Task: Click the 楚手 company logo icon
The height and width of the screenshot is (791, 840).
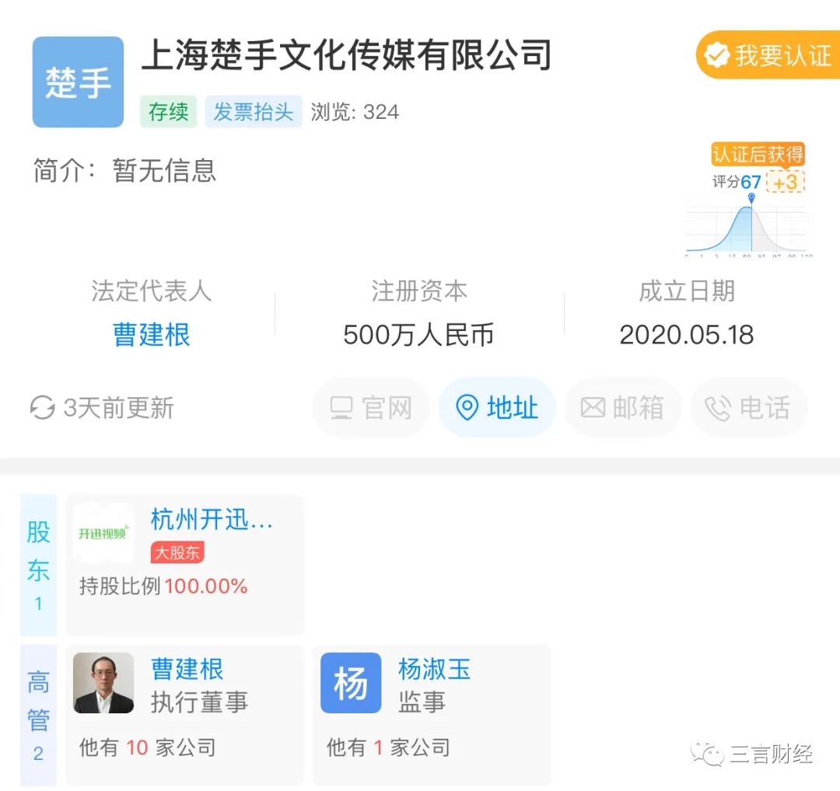Action: pos(78,82)
